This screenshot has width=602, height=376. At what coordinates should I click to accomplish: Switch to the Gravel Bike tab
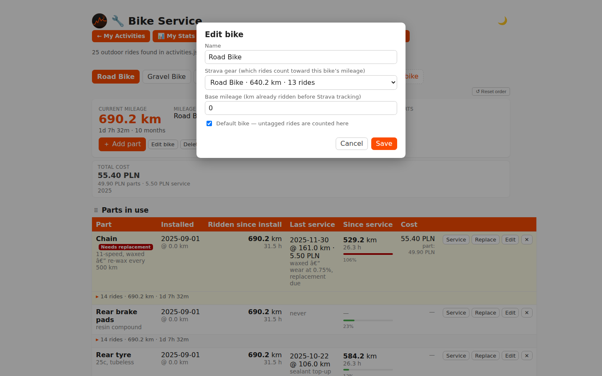click(166, 77)
